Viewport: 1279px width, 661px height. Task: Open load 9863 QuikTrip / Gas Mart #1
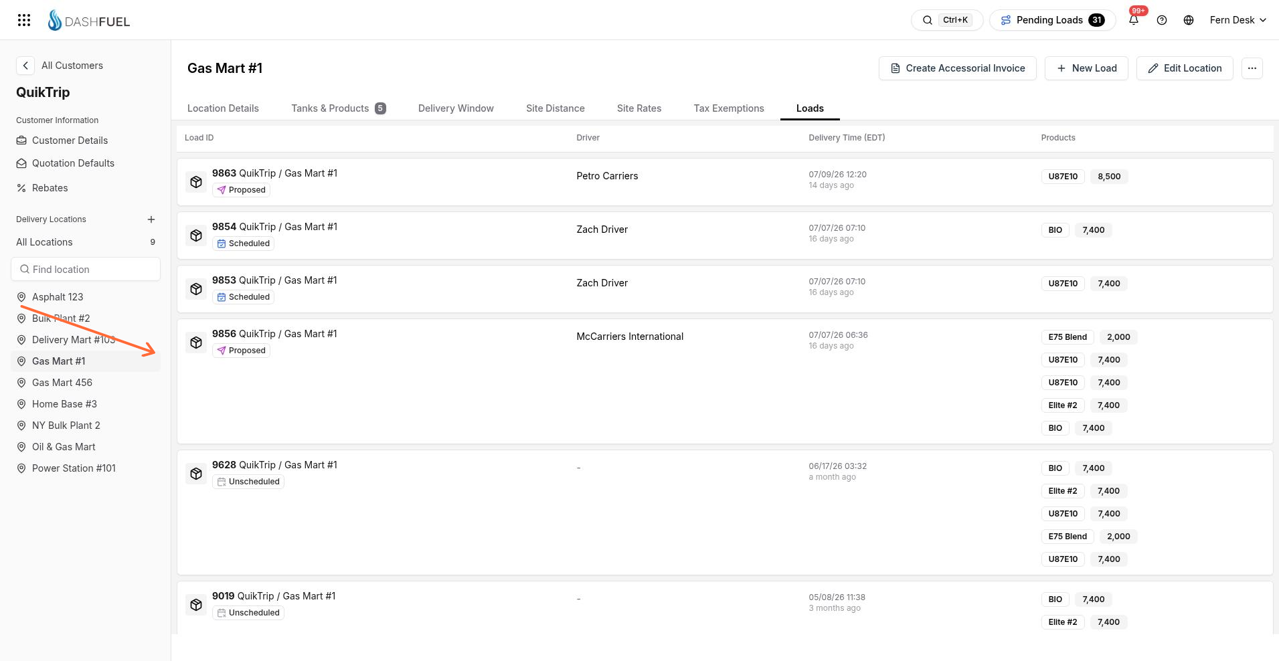click(274, 173)
